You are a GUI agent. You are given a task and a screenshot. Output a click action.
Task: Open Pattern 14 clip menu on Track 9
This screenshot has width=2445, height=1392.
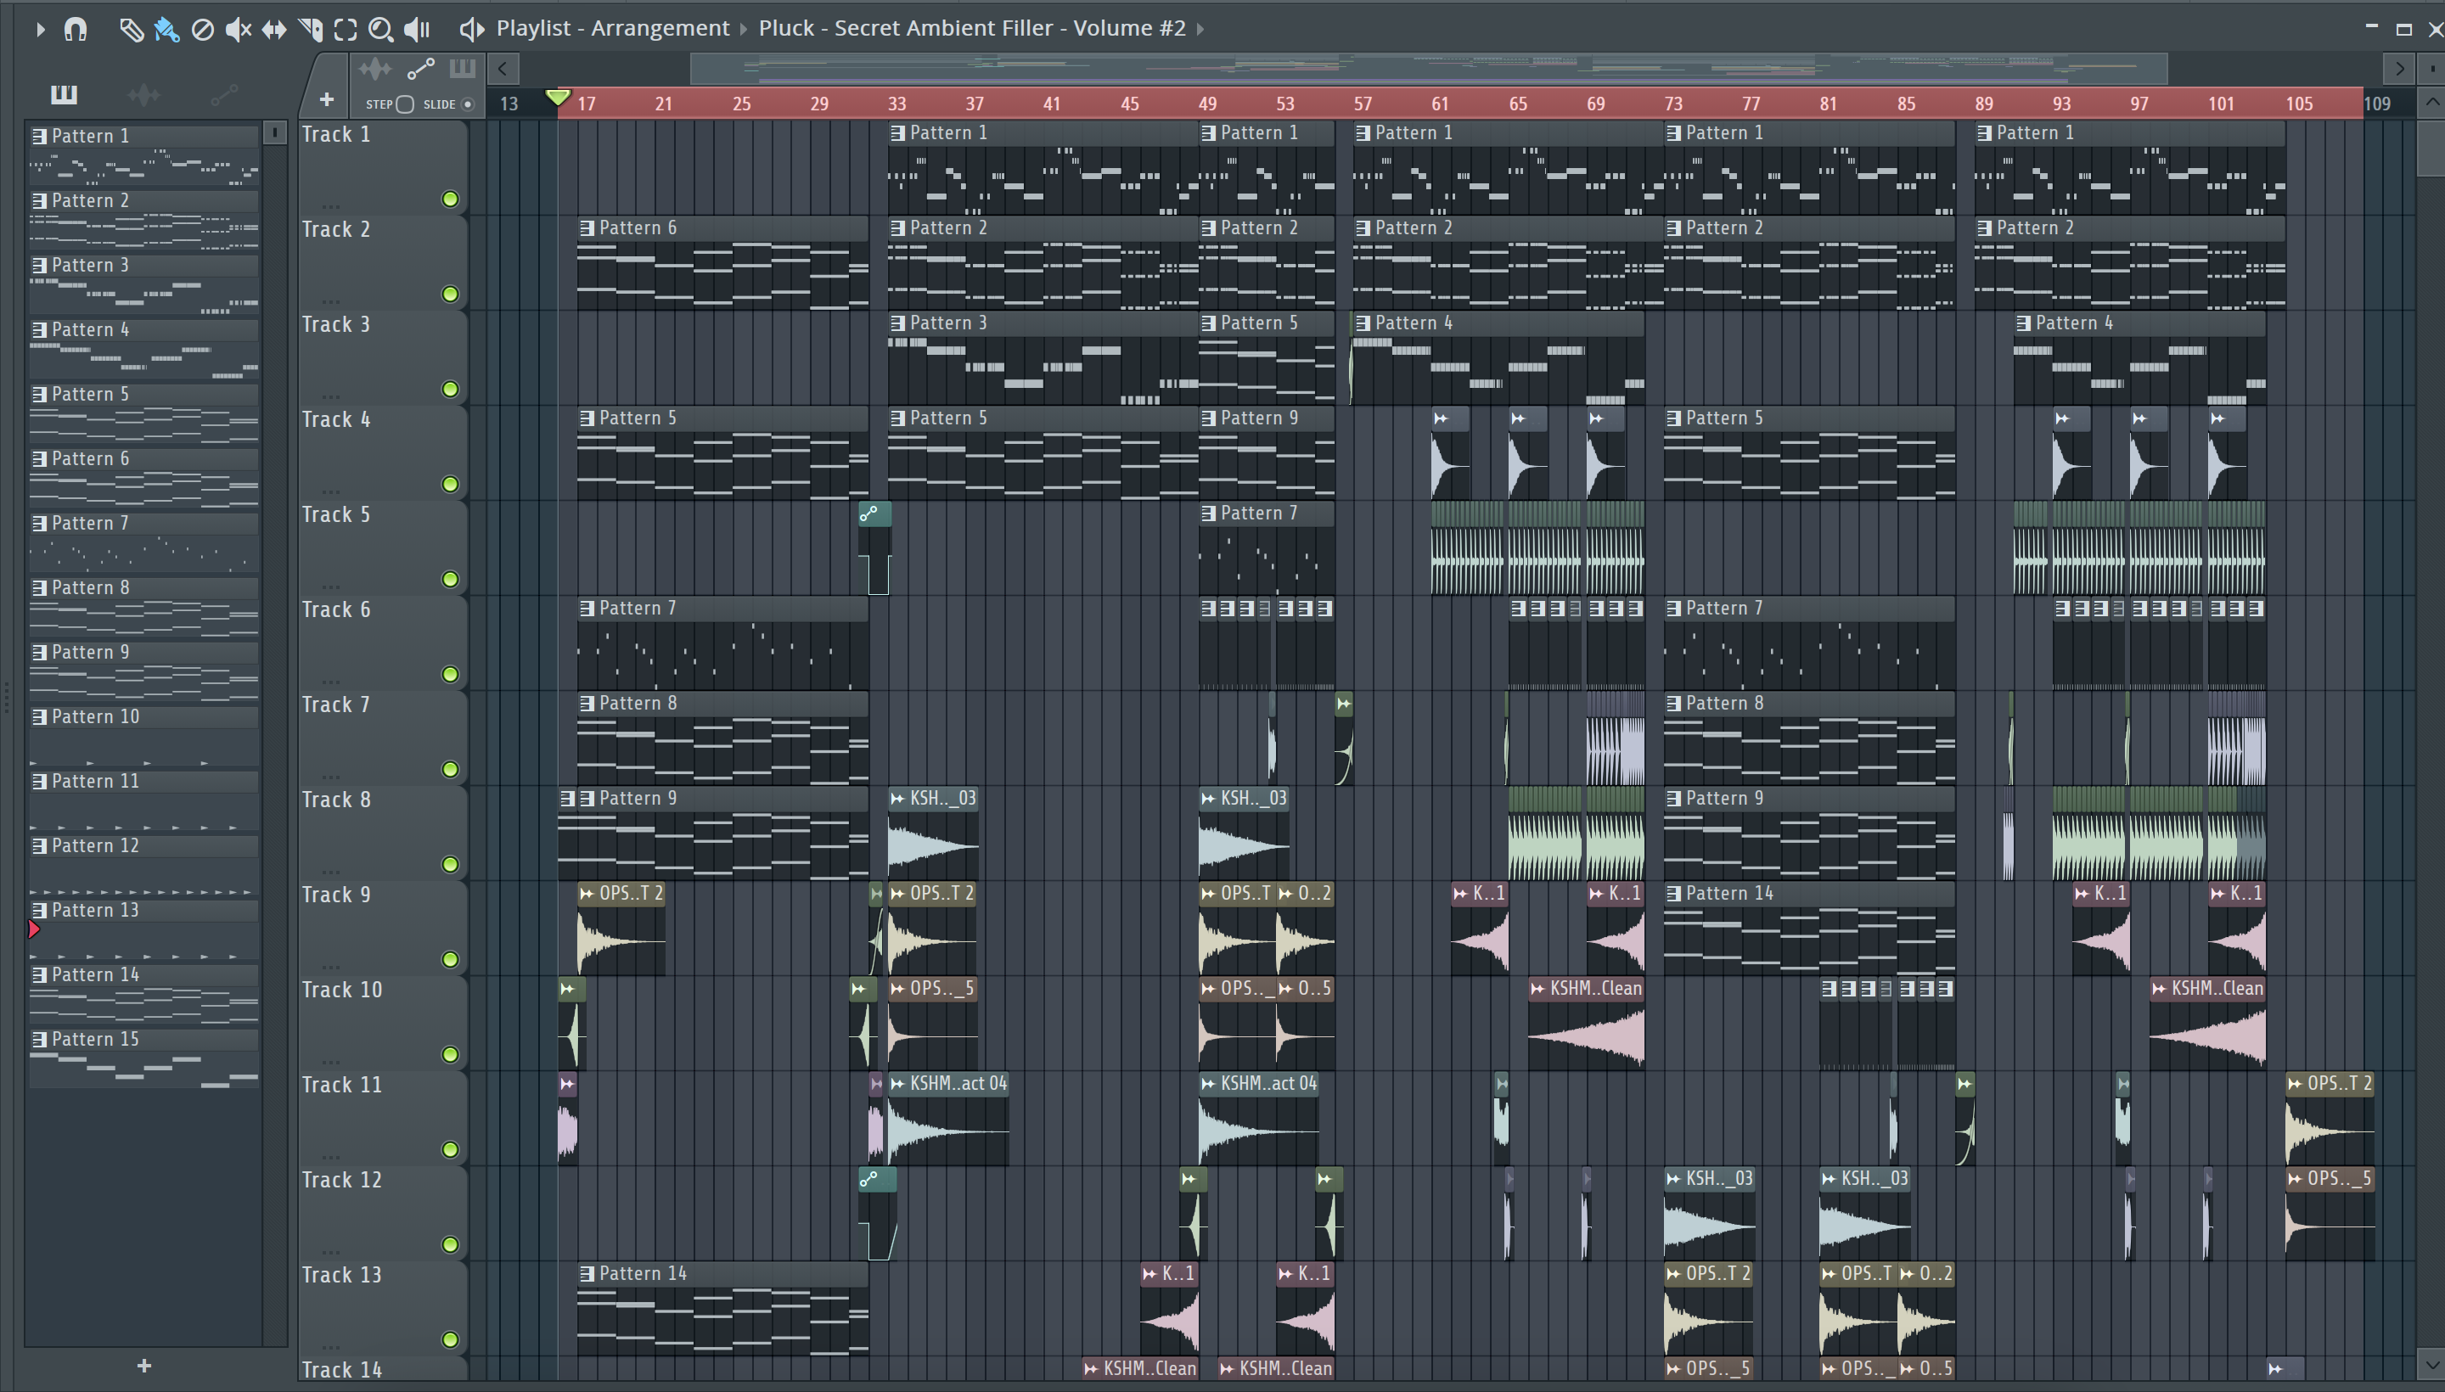coord(1673,894)
